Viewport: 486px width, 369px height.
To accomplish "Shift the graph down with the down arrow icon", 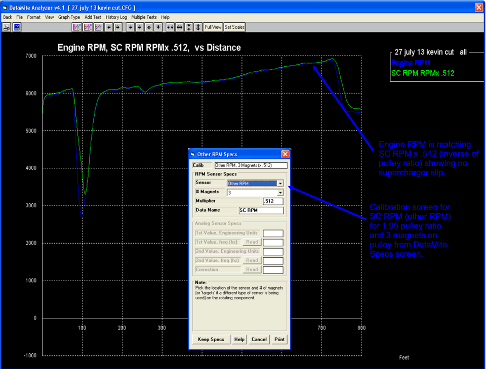I will (x=158, y=27).
